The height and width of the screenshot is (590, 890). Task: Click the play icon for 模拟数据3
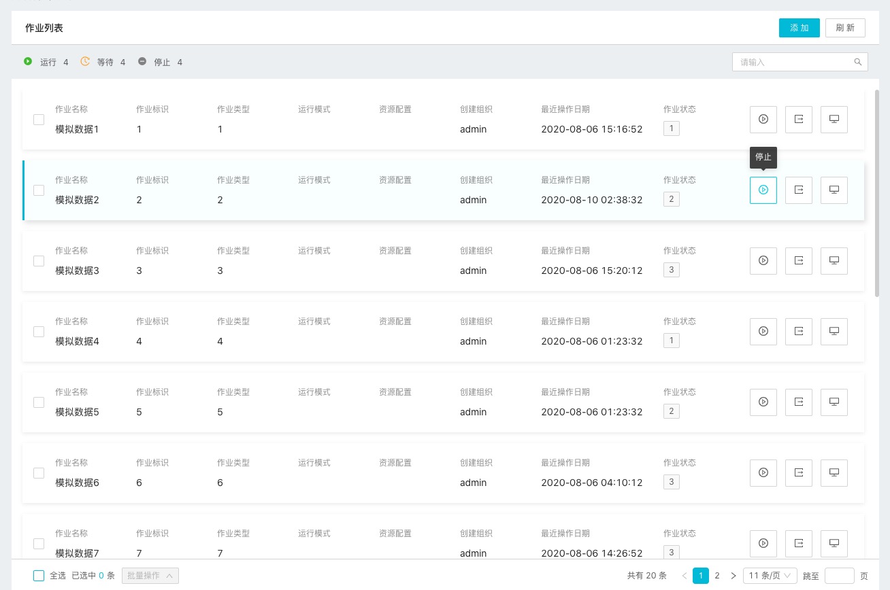[763, 260]
